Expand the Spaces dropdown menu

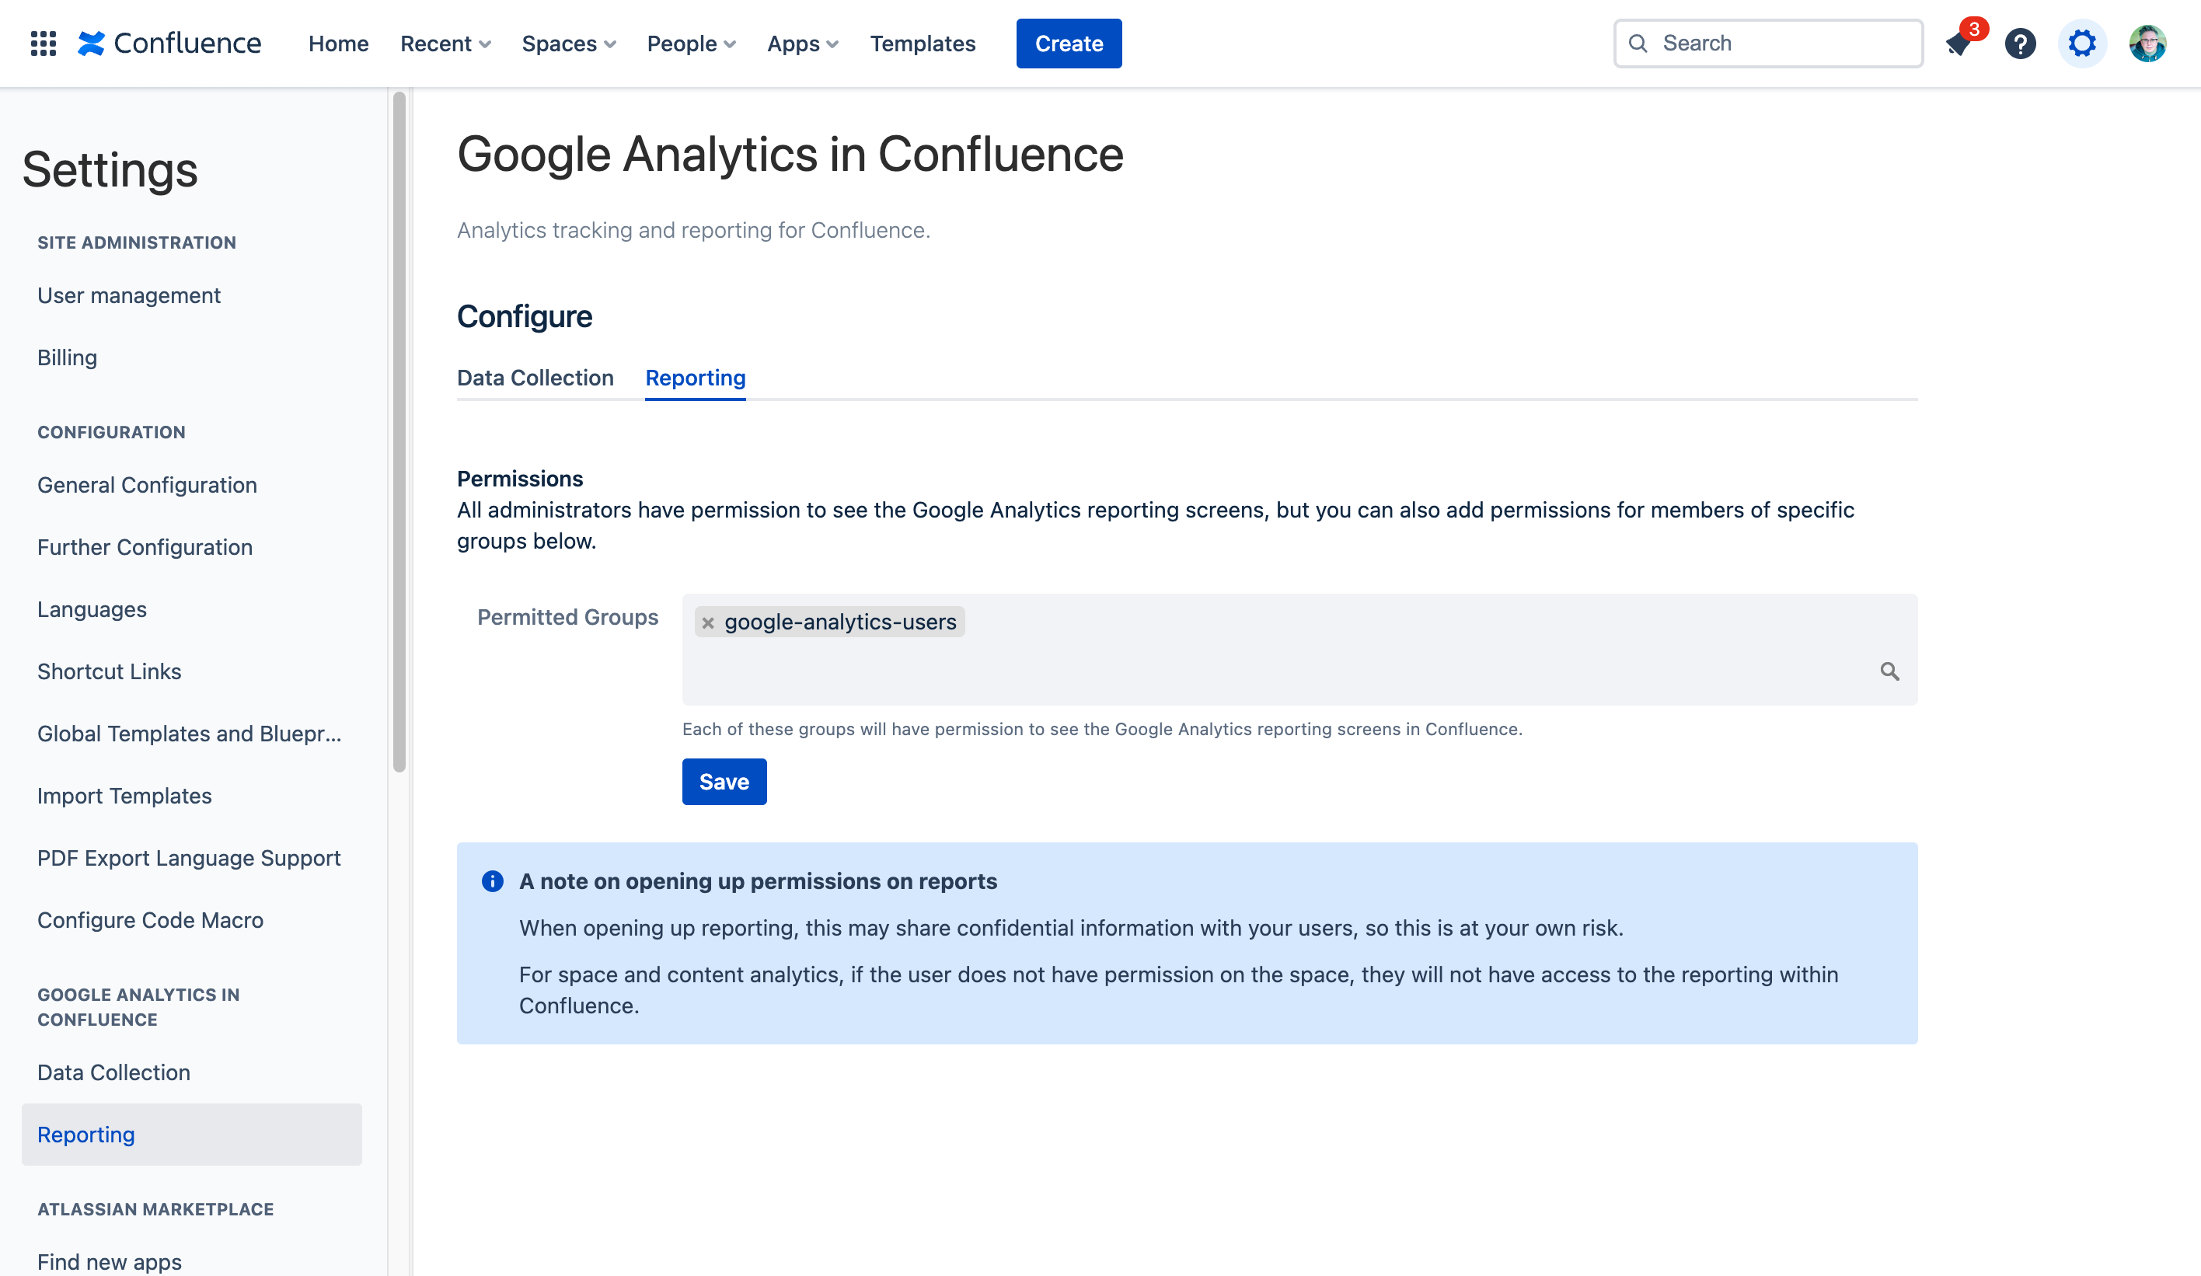(x=569, y=44)
